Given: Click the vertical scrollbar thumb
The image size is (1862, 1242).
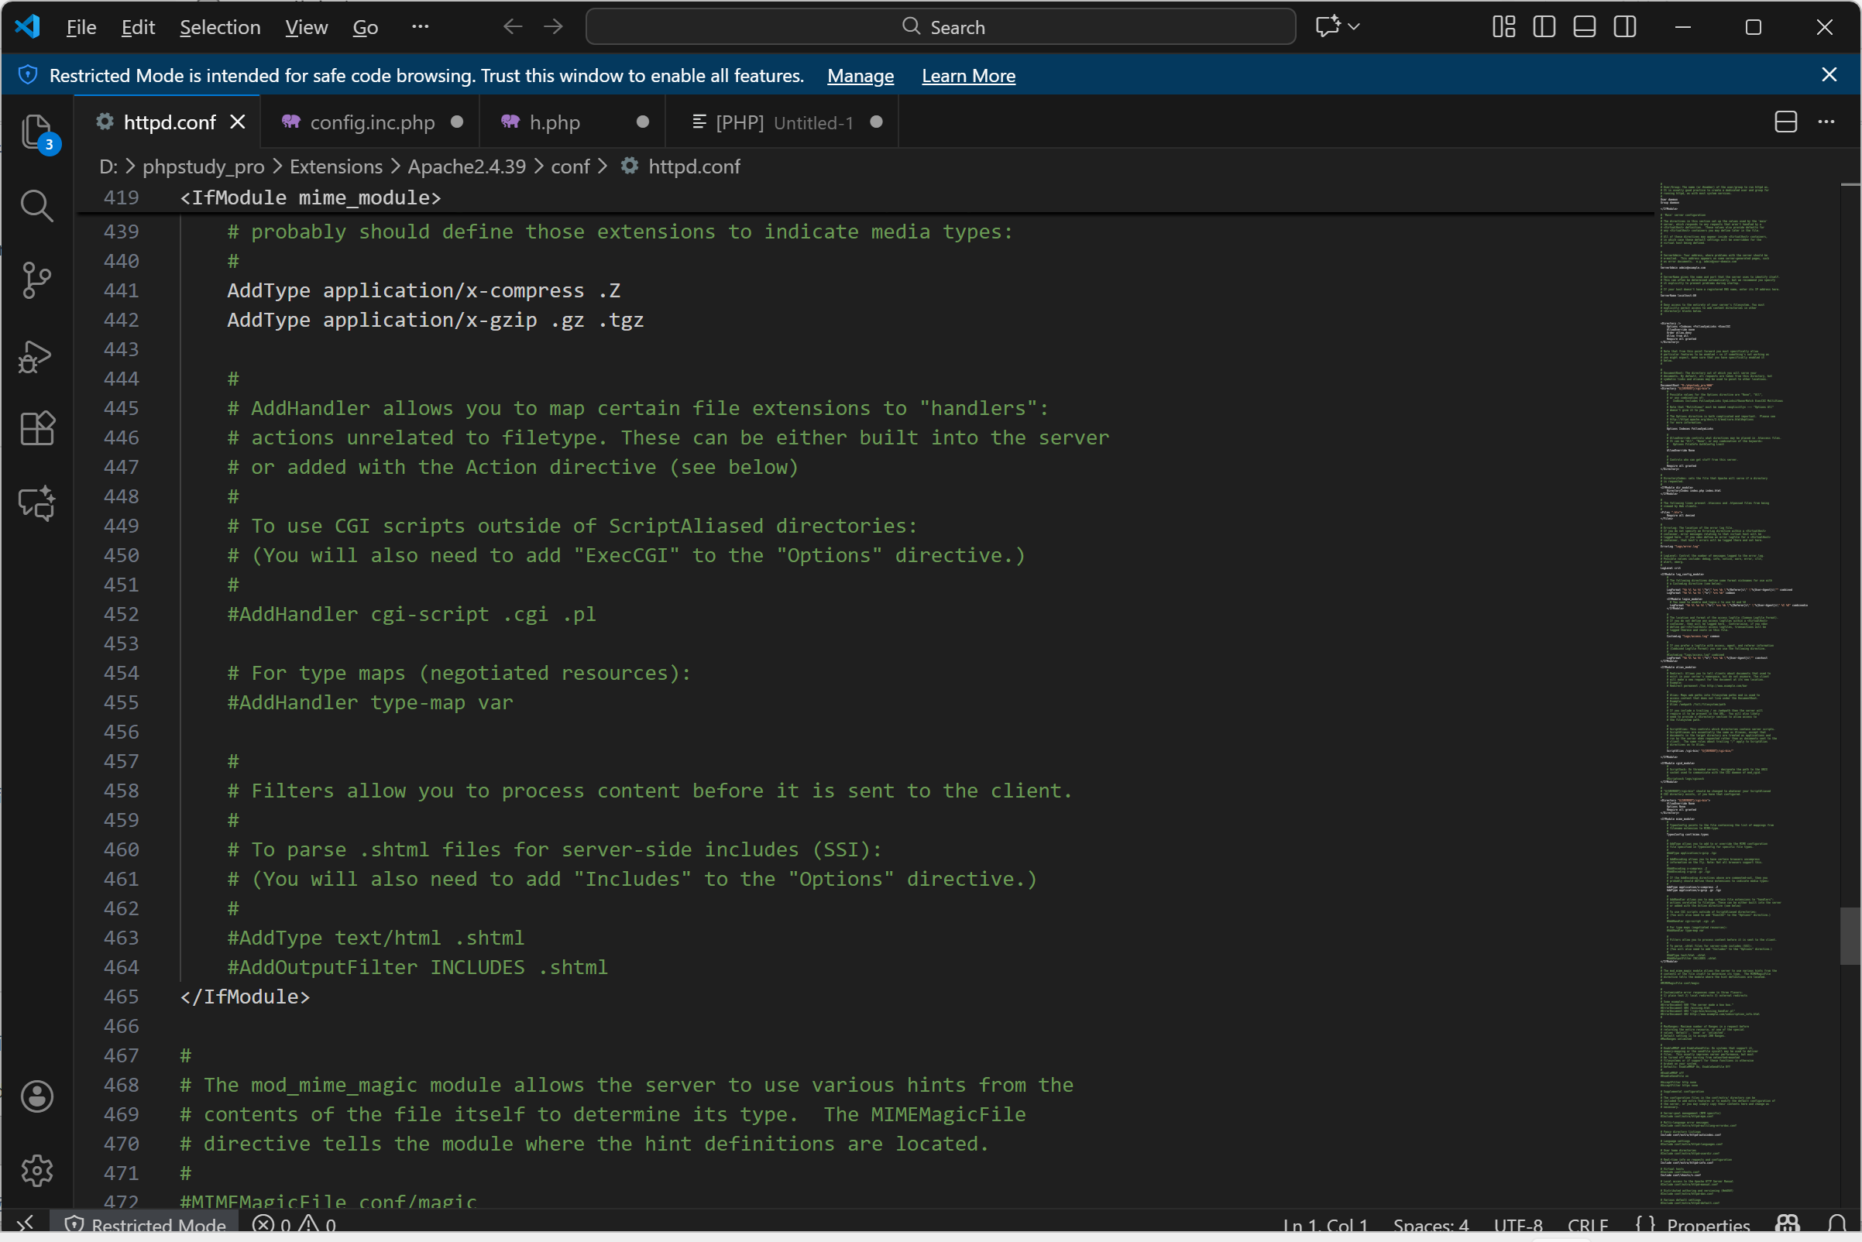Looking at the screenshot, I should click(x=1850, y=936).
